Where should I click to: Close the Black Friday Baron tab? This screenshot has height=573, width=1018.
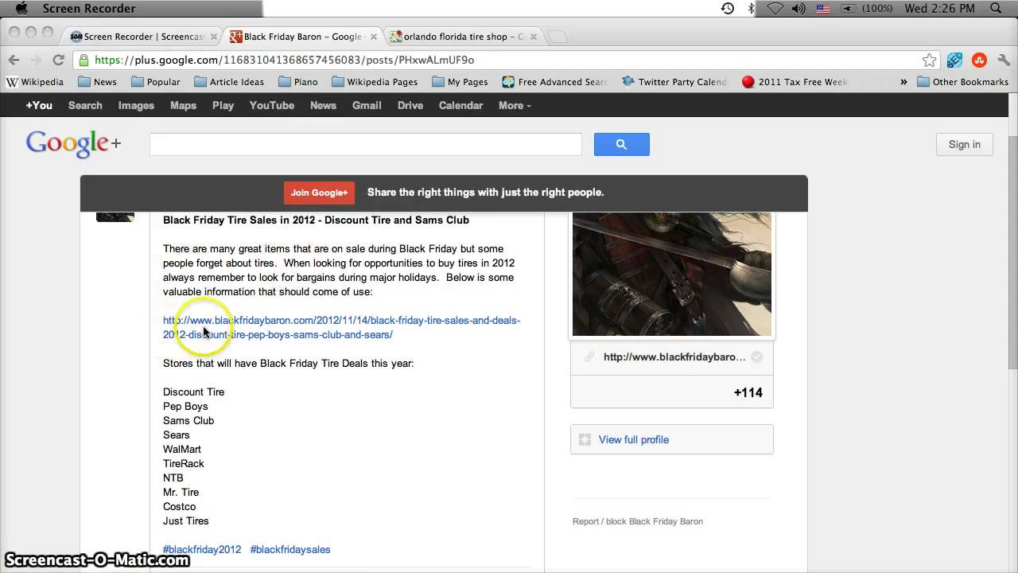(x=373, y=37)
